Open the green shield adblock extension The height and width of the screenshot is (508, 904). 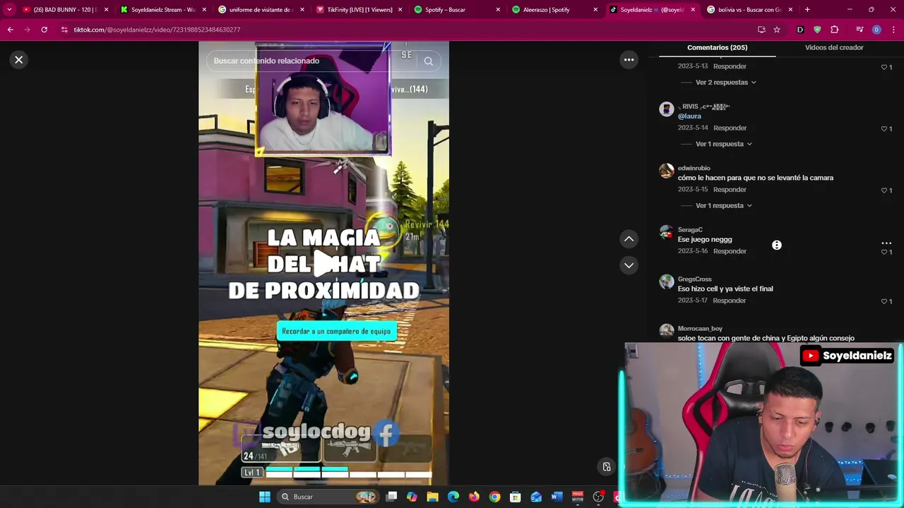point(817,30)
